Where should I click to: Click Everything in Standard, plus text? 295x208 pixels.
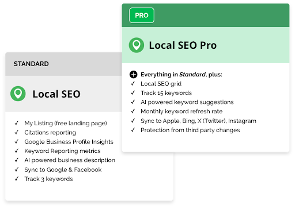181,75
